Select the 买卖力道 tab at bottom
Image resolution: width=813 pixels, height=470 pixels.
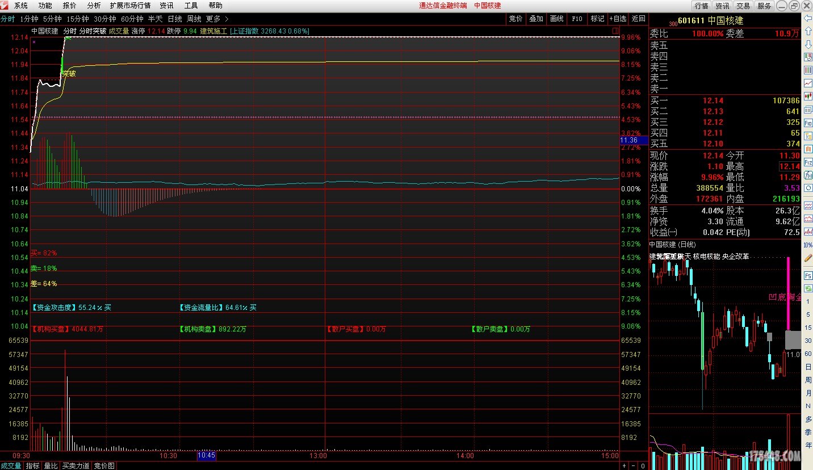76,465
